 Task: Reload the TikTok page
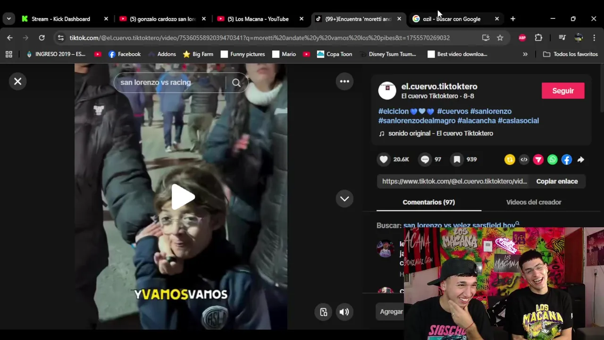click(42, 38)
